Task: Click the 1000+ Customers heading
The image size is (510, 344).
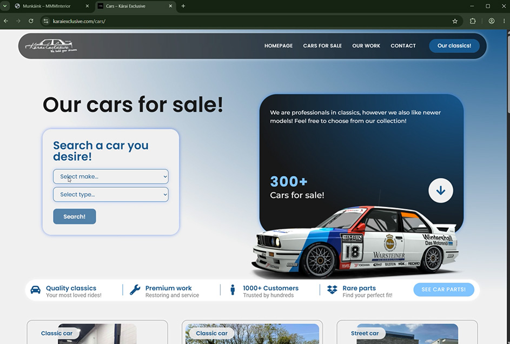Action: [x=270, y=288]
